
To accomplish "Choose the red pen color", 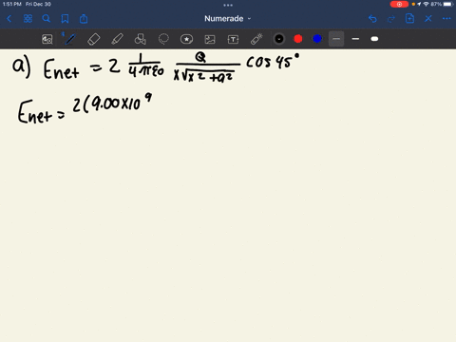I will (x=298, y=39).
